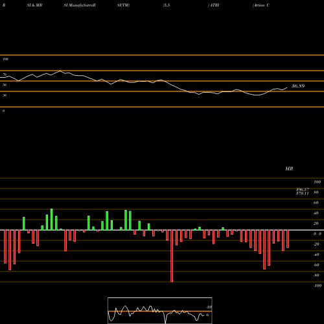Click the RSI axis label 50
The width and height of the screenshot is (324, 324).
(x=5, y=85)
